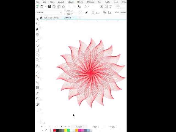176x132 pixels.
Task: Expand the Undo history dropdown arrow
Action: 89,6
